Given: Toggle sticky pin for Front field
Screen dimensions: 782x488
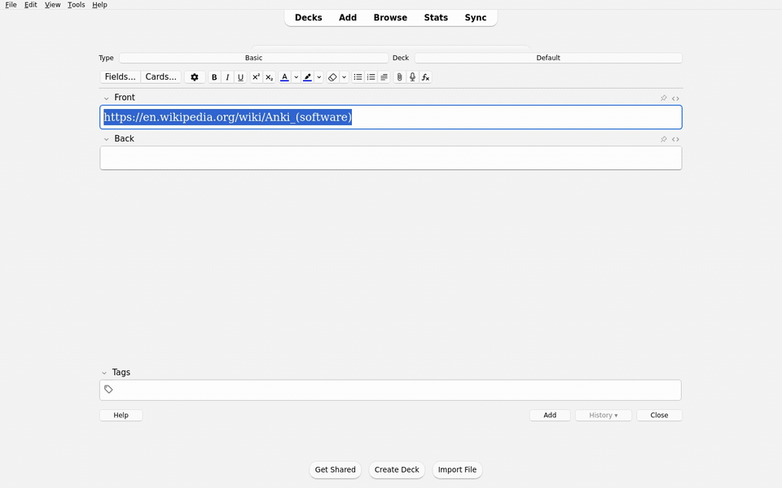Looking at the screenshot, I should 663,98.
